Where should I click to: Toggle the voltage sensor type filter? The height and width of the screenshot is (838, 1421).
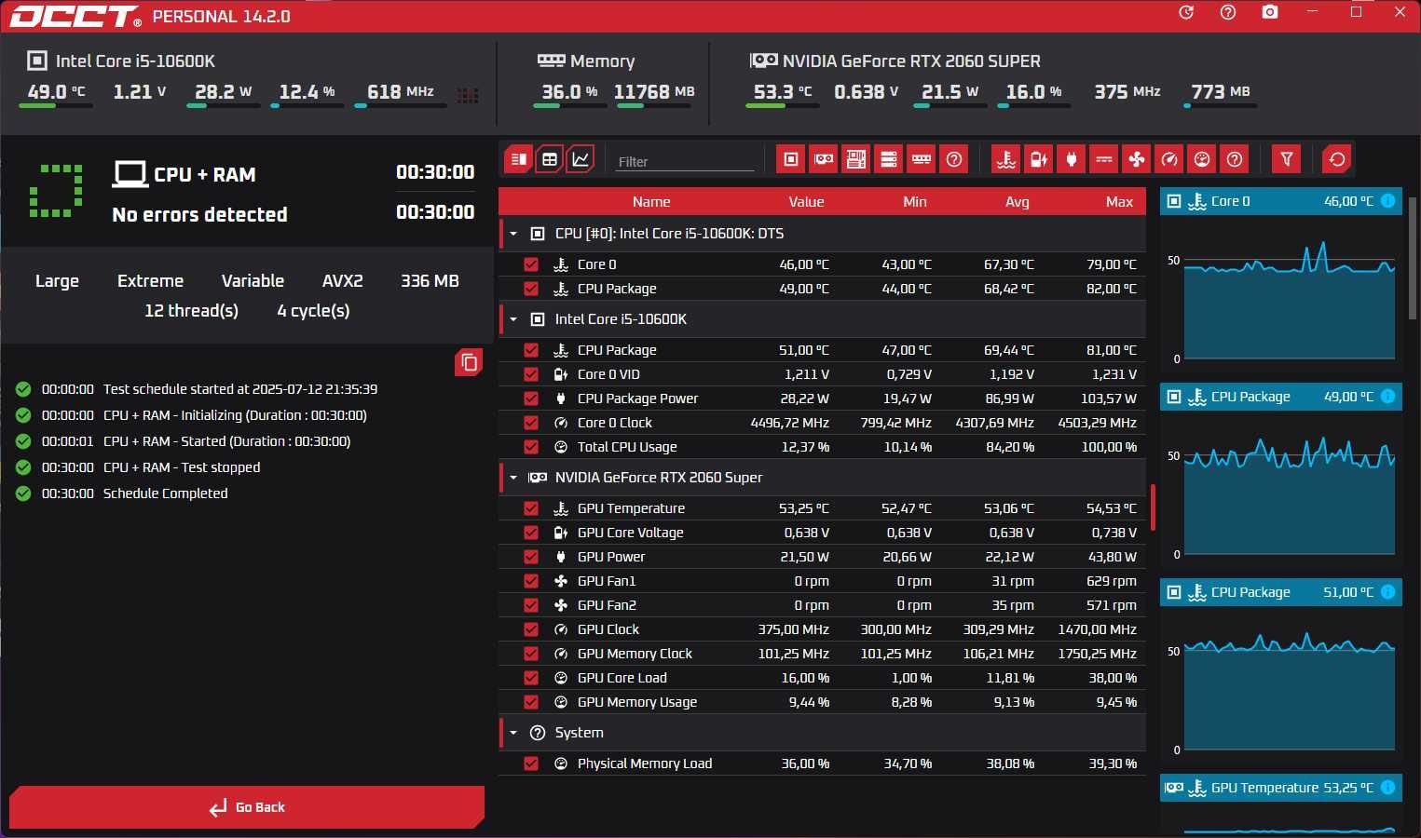1039,159
